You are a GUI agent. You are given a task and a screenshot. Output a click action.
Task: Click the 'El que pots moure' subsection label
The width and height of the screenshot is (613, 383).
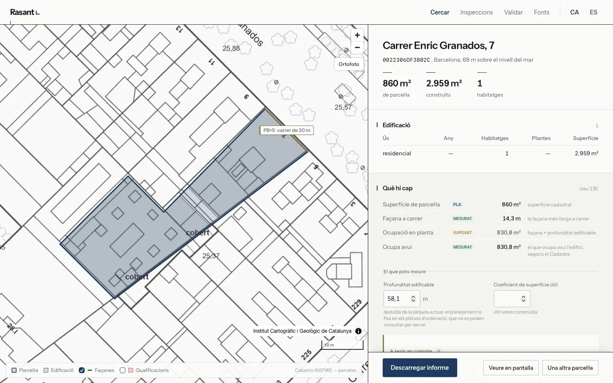pyautogui.click(x=404, y=272)
